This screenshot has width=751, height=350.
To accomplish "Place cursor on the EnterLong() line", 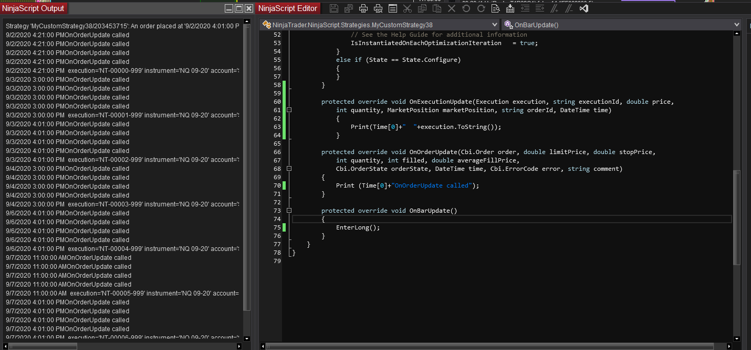I will (x=358, y=227).
